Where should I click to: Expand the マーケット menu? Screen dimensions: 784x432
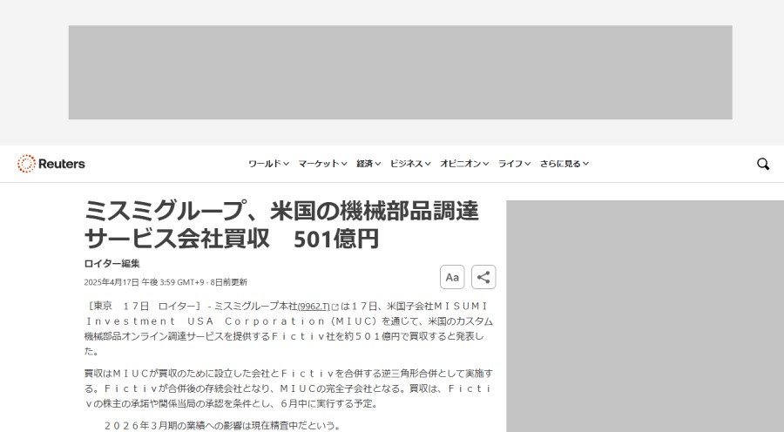tap(322, 164)
